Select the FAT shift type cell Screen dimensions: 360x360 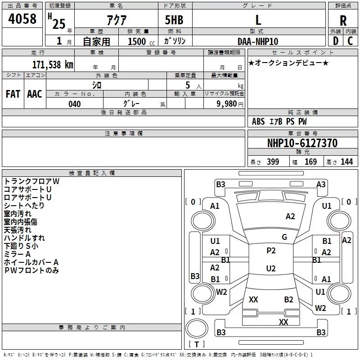pos(13,94)
